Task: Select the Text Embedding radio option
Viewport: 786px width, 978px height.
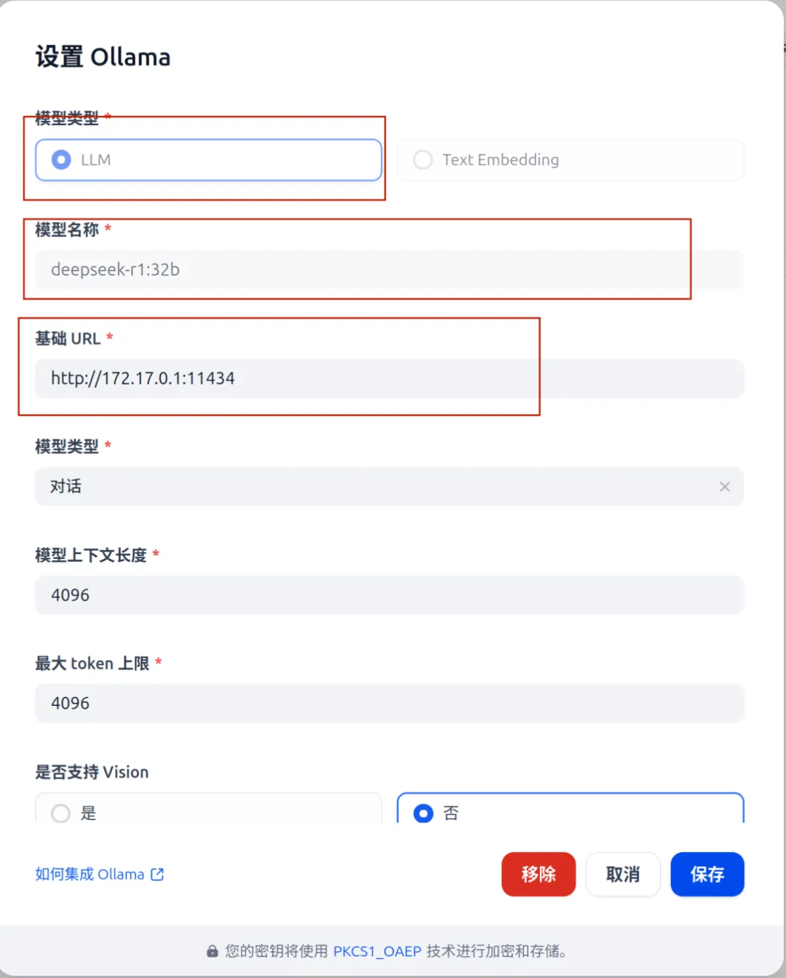Action: (571, 159)
